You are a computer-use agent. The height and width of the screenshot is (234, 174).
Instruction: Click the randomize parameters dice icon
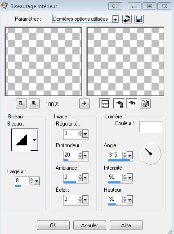point(145,103)
